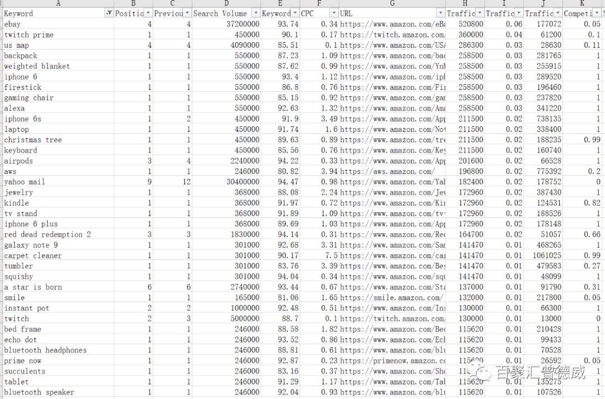Select column F by its header letter

(x=319, y=3)
